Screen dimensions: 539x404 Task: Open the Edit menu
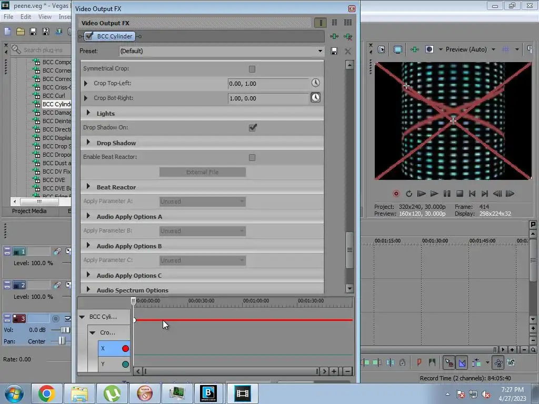[26, 16]
